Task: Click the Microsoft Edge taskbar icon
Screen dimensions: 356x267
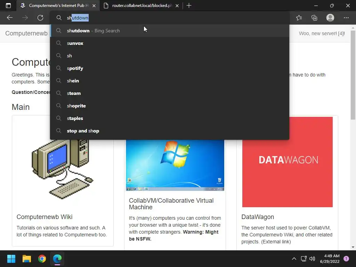Action: [57, 259]
